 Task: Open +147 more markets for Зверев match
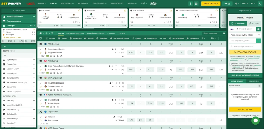(221, 53)
